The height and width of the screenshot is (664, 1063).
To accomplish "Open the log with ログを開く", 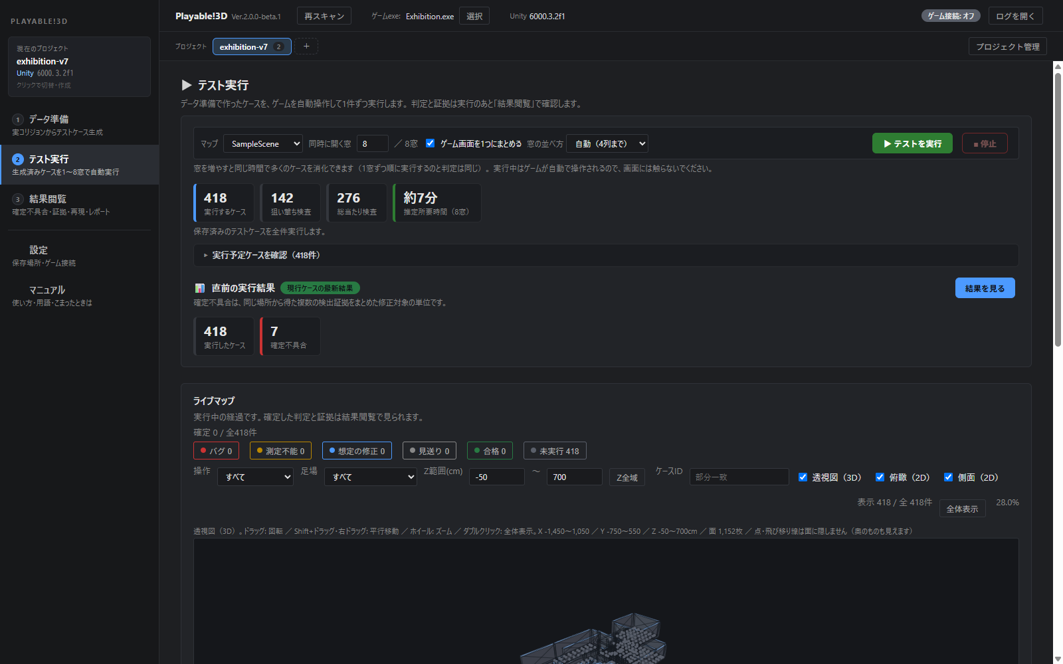I will (1015, 16).
